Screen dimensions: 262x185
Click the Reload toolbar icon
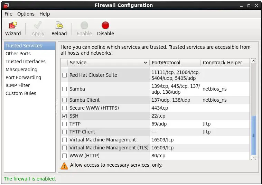59,29
